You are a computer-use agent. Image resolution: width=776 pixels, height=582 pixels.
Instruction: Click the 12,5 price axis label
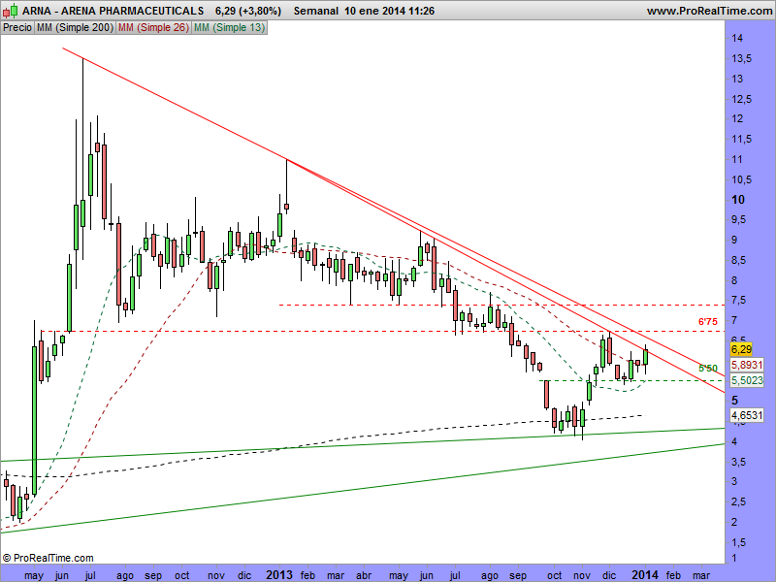[x=741, y=99]
